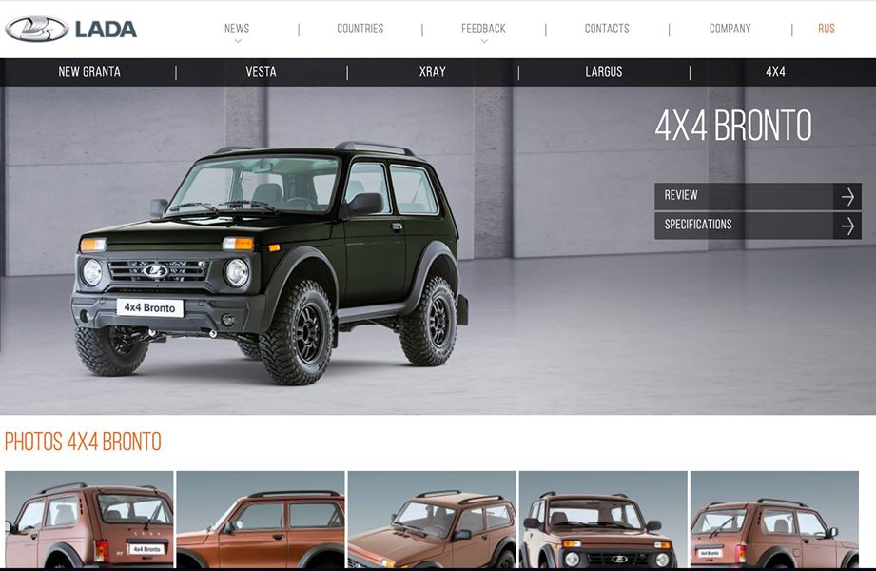
Task: Open the Contacts page
Action: pyautogui.click(x=607, y=29)
